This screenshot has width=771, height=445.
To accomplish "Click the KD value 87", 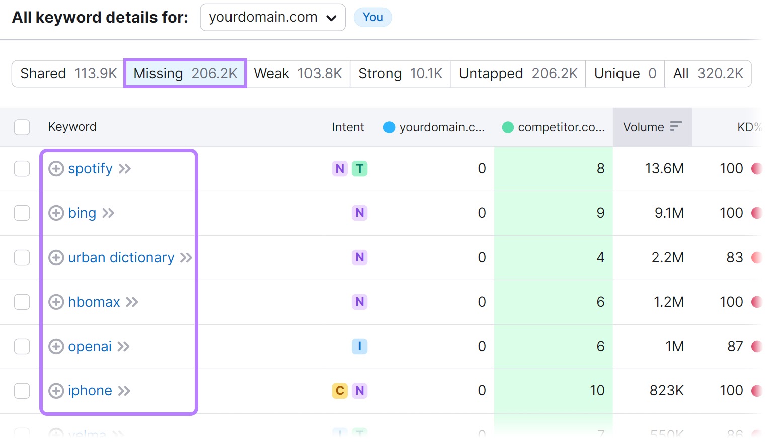I will tap(735, 347).
